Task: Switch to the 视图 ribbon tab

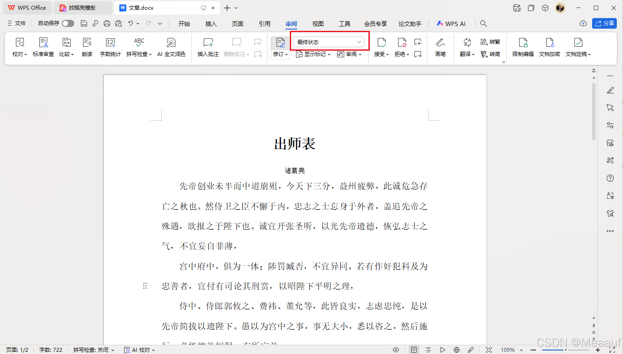Action: 318,24
